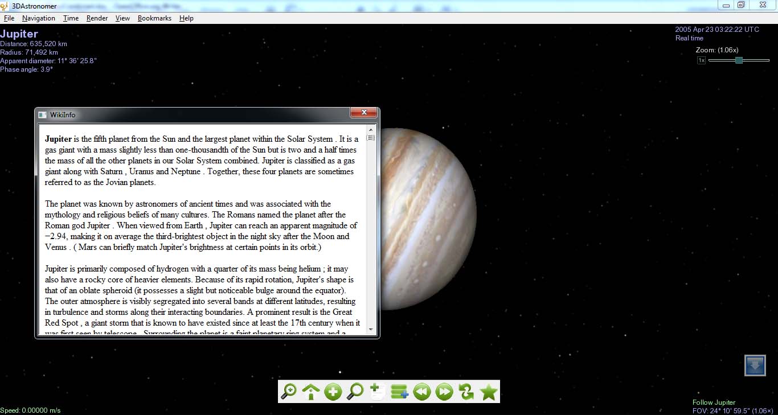This screenshot has width=778, height=415.
Task: Click the 3DAstronomer app icon in title bar
Action: tap(5, 5)
